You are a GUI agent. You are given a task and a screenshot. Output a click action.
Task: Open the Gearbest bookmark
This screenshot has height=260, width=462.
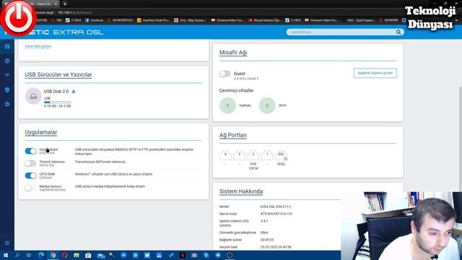pyautogui.click(x=154, y=20)
